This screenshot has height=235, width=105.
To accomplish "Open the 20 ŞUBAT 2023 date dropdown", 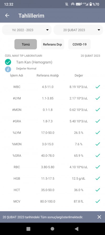I will (78, 30).
